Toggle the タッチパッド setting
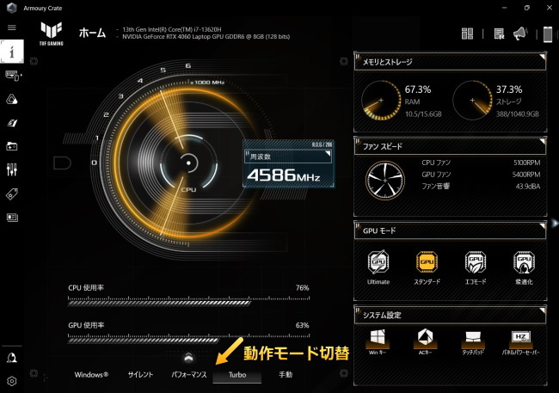The height and width of the screenshot is (393, 559). pyautogui.click(x=473, y=342)
